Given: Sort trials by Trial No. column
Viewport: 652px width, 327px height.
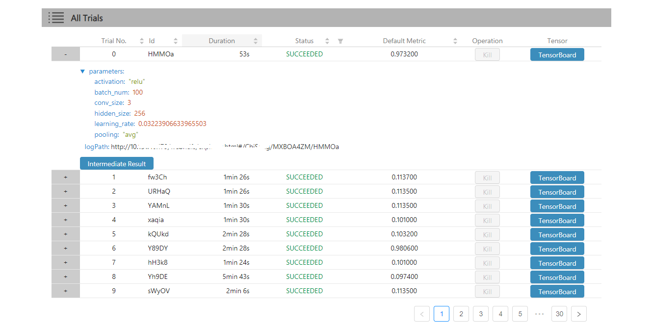Looking at the screenshot, I should point(142,41).
